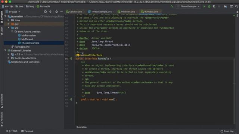Select MyRunnable class in project tree
This screenshot has width=239, height=134.
tap(28, 35)
